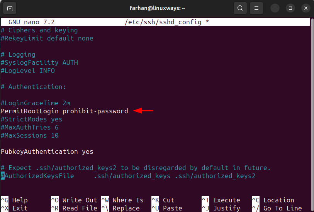
Task: Click the ^C Location shortcut
Action: coord(273,200)
